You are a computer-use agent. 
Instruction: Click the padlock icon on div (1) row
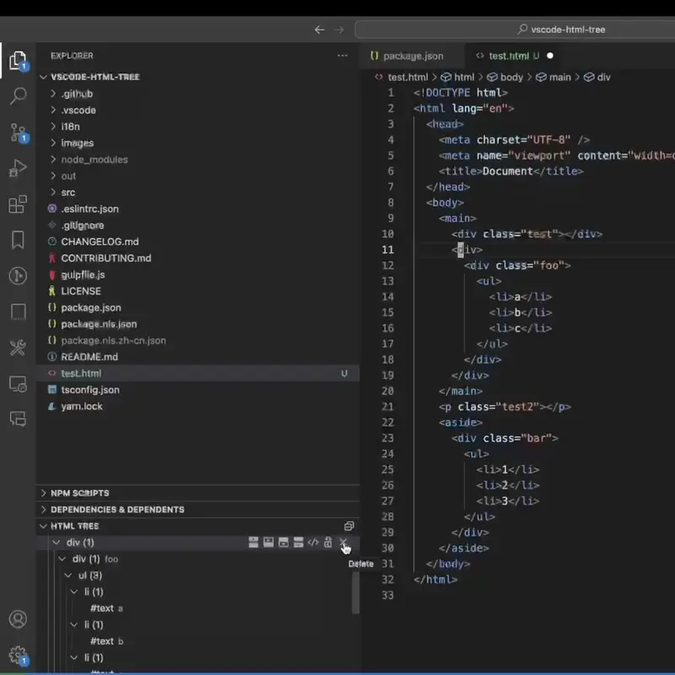click(x=328, y=543)
